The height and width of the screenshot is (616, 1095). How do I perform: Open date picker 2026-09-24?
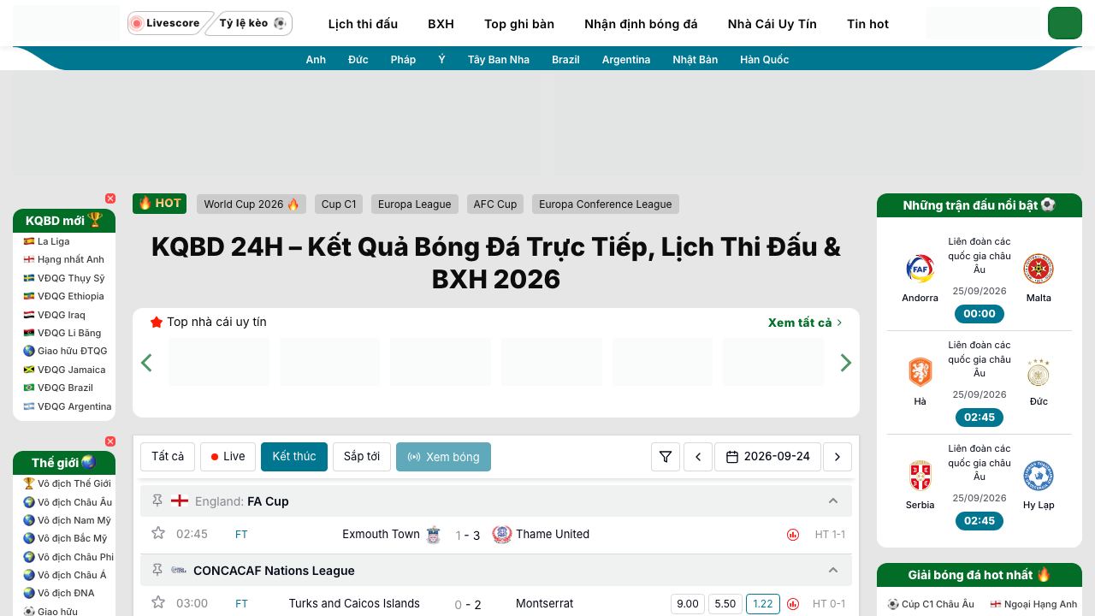pyautogui.click(x=767, y=457)
